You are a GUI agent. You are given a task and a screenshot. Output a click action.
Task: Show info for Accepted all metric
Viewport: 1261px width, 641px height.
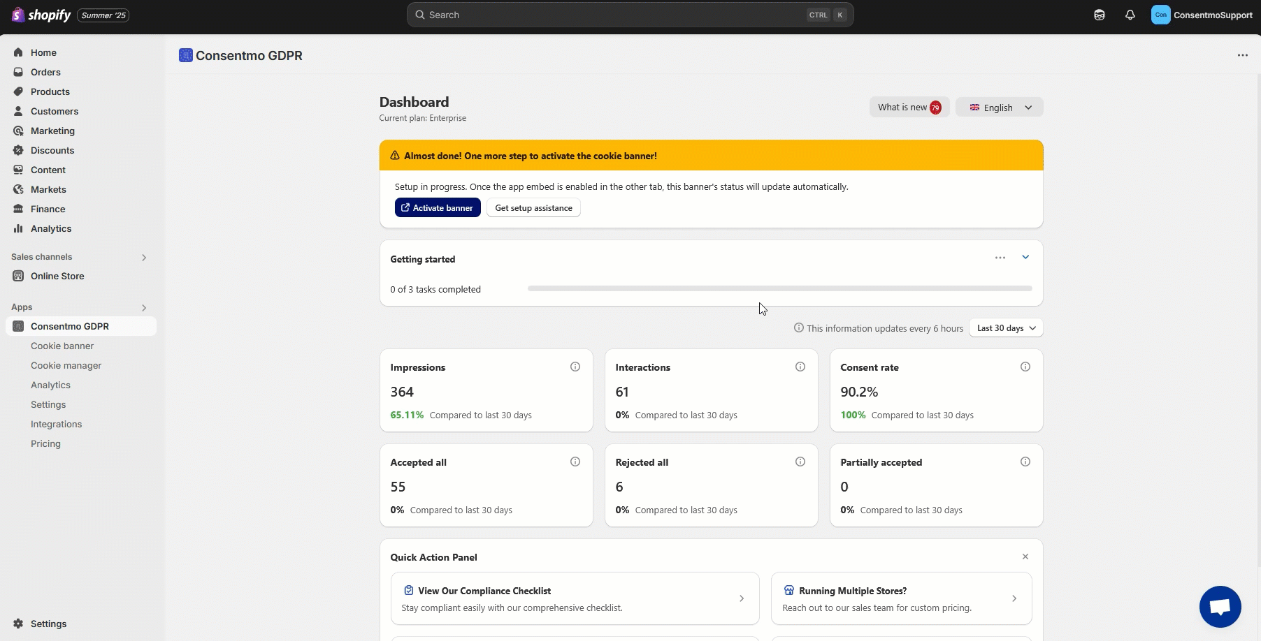575,462
